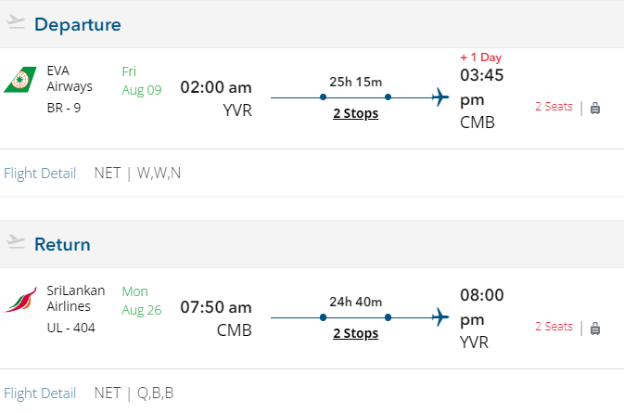Open Flight Detail for the departure flight
Viewport: 624px width, 413px height.
point(40,173)
